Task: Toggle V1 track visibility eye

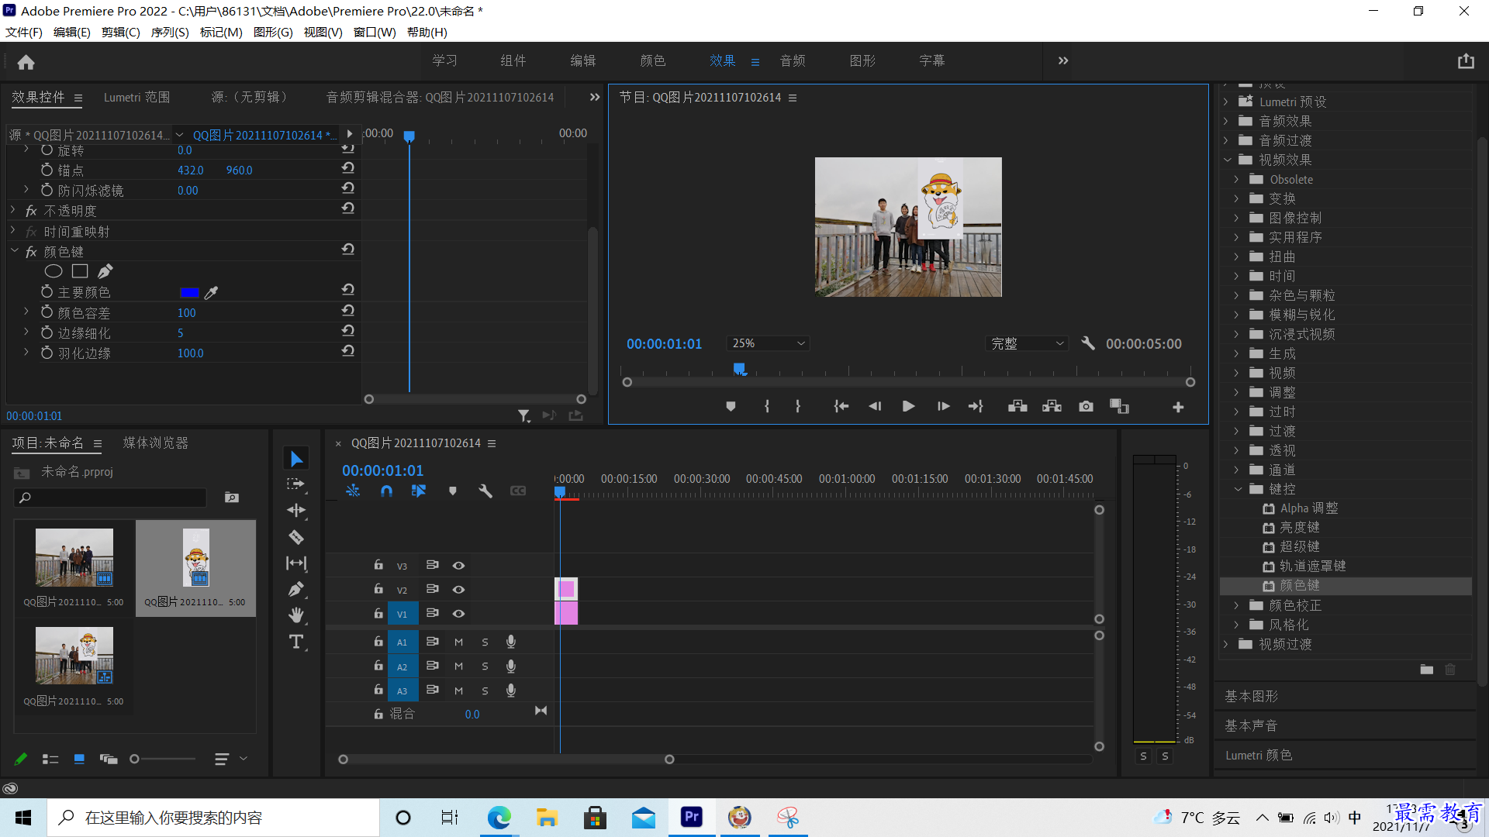Action: tap(458, 614)
